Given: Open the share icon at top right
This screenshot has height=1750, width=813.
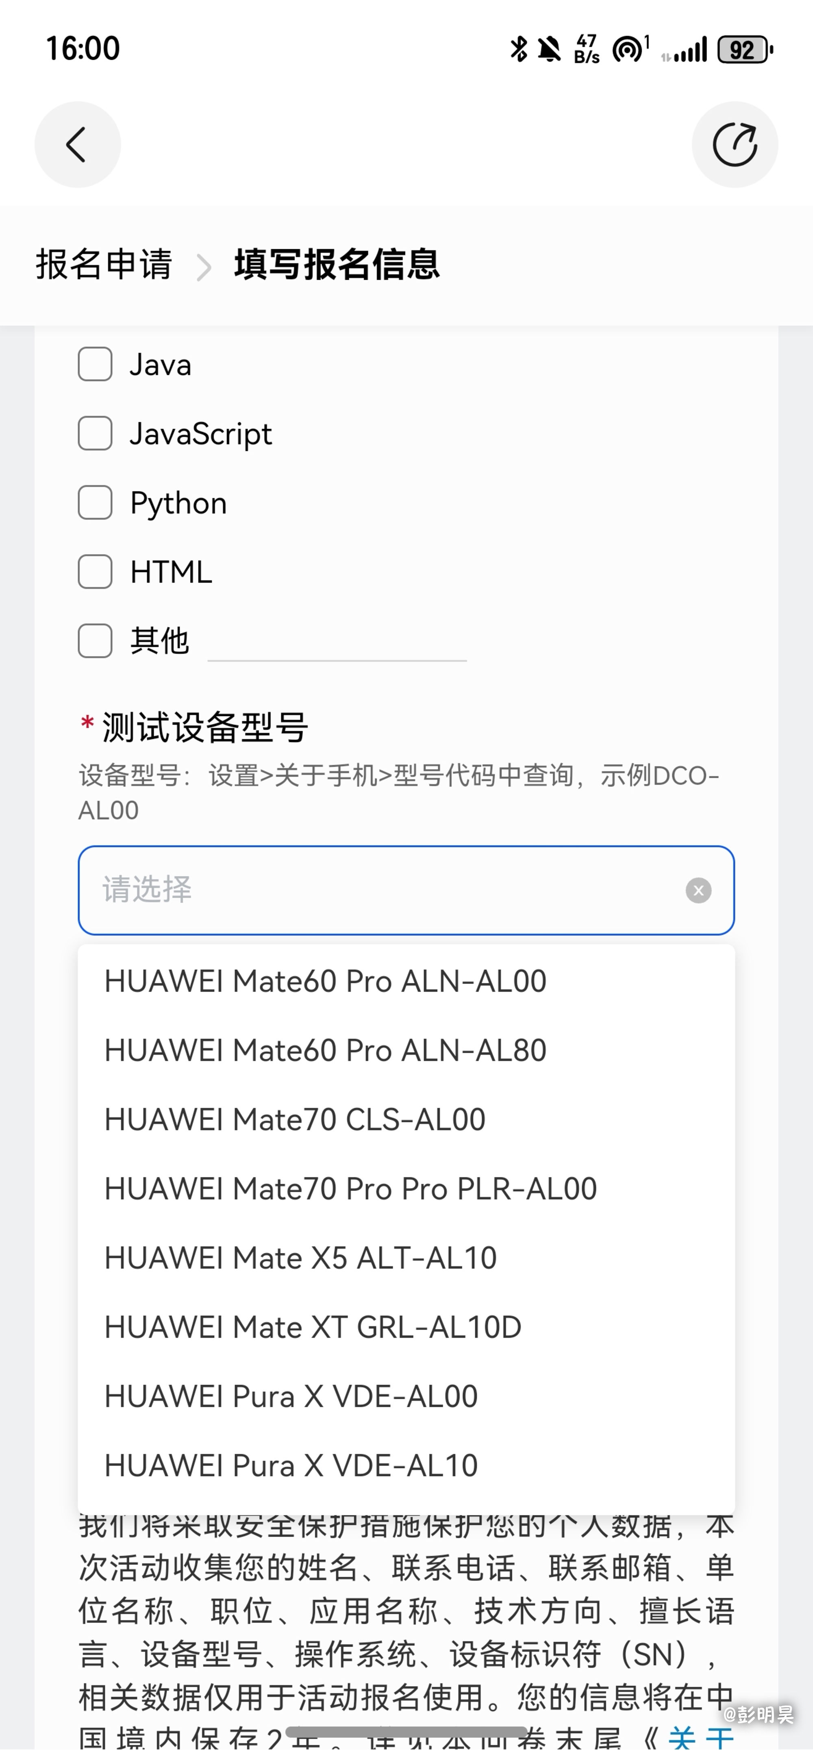Looking at the screenshot, I should 735,145.
